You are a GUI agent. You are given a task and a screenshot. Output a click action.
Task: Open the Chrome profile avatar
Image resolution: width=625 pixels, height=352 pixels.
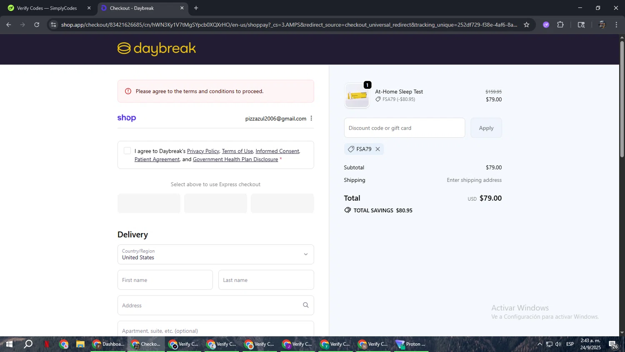click(x=602, y=25)
